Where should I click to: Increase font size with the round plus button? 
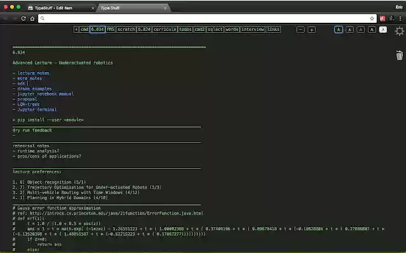tap(311, 30)
